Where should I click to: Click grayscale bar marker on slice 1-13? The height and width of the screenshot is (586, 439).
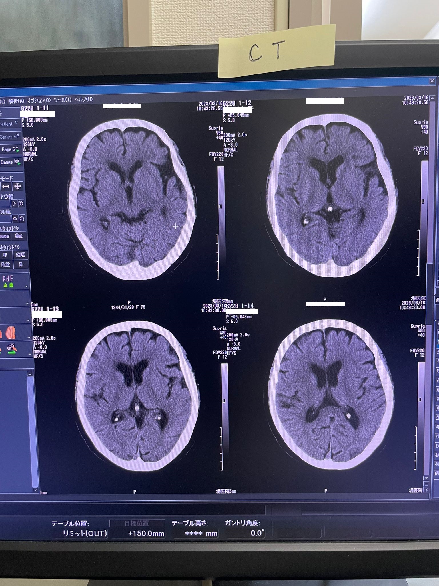pyautogui.click(x=224, y=401)
